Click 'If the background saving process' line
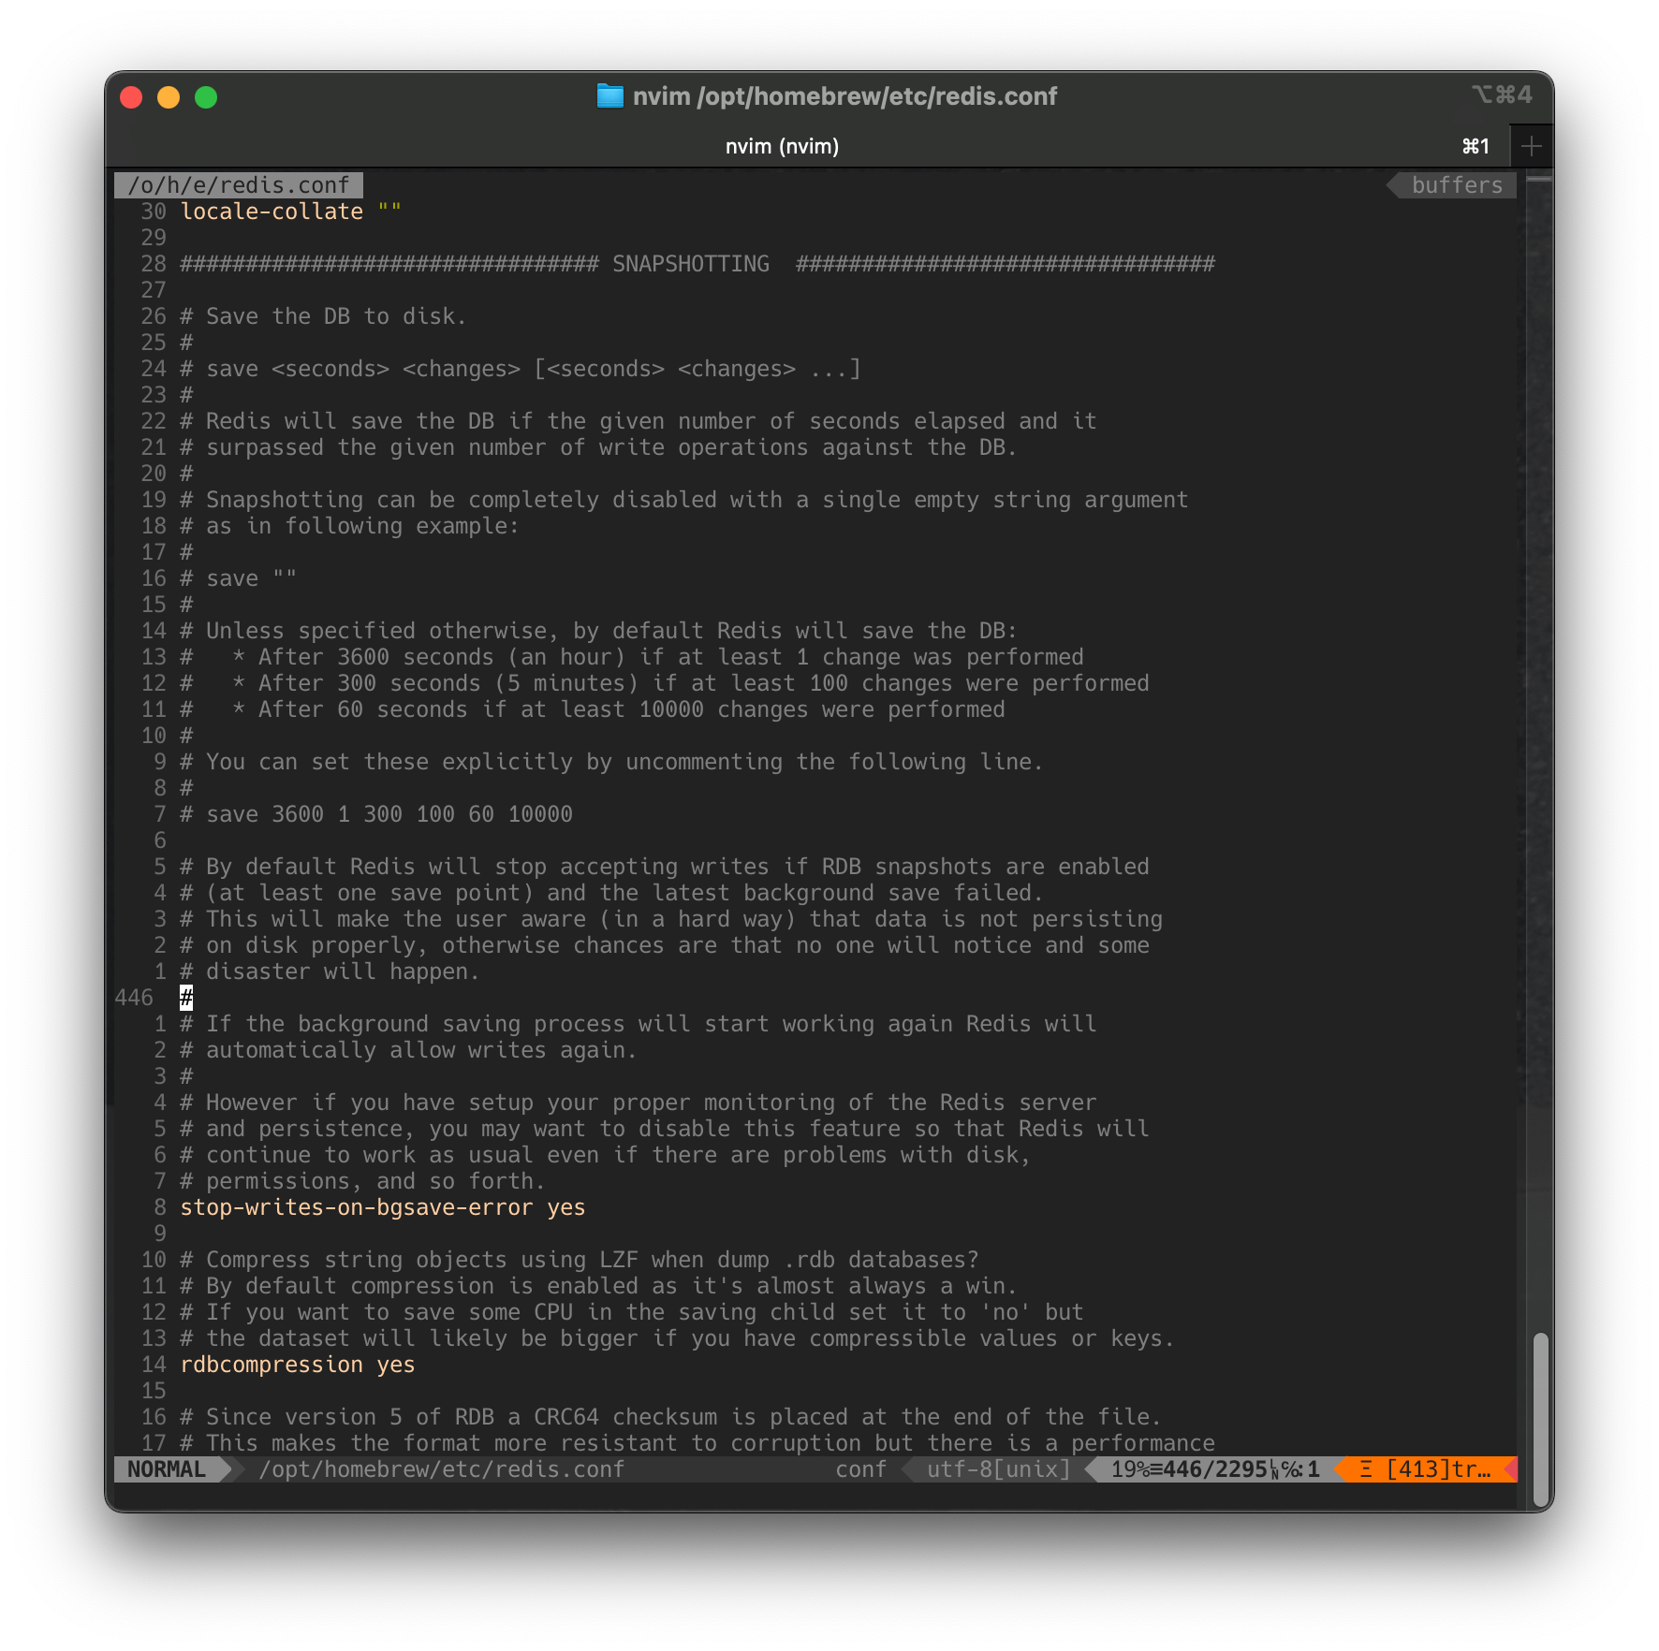 click(638, 1024)
